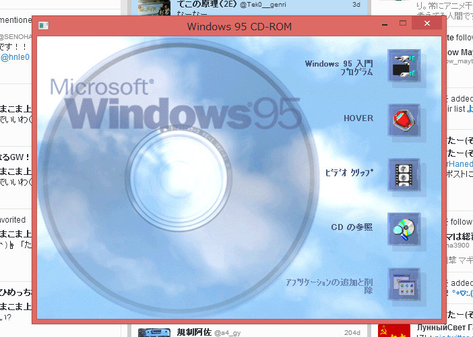Click the Windows 95 CD-ROM title bar

[x=239, y=26]
